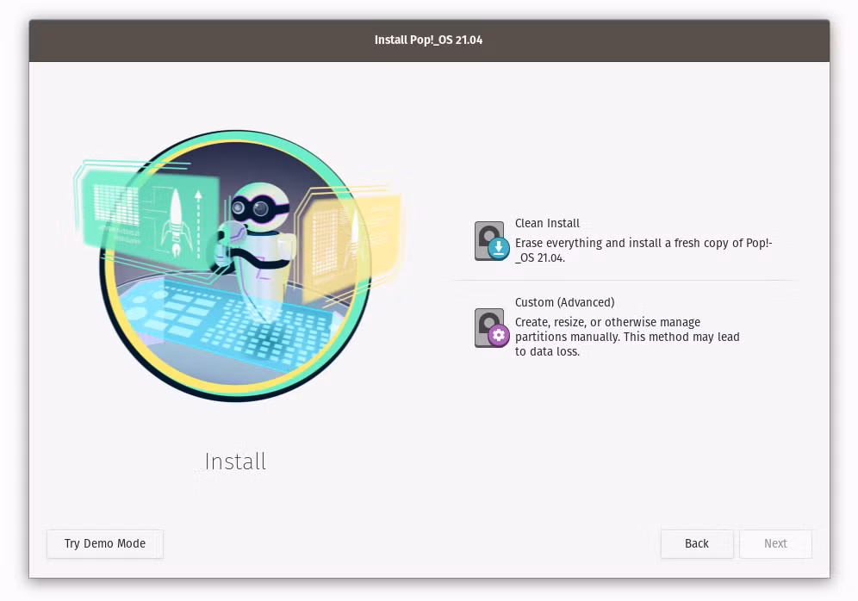Select the Clean Install option title
The height and width of the screenshot is (601, 858).
(547, 223)
